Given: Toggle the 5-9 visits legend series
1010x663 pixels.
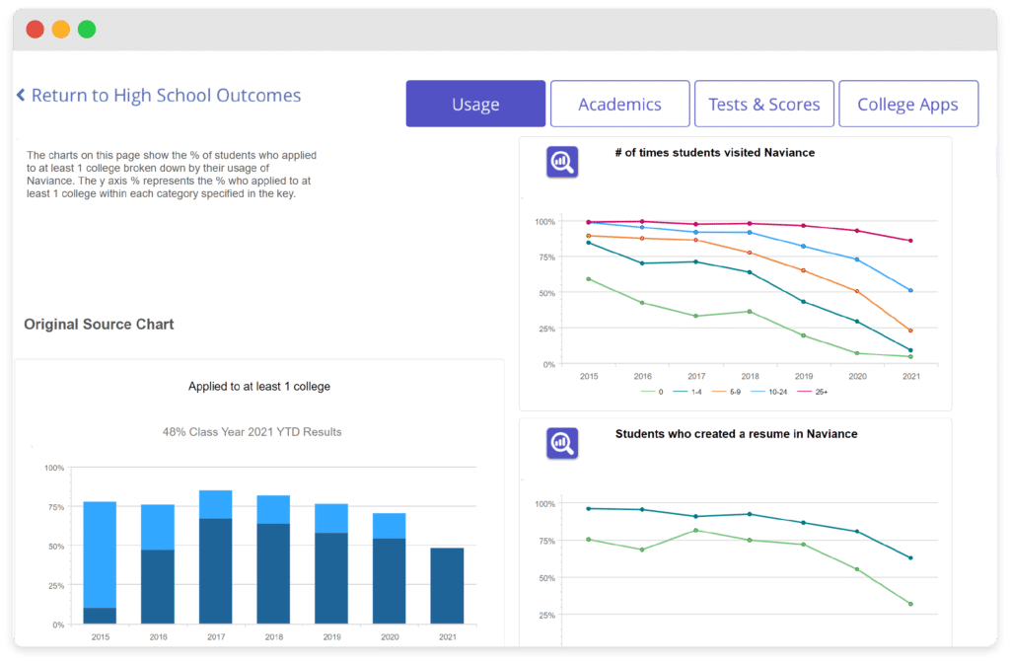Looking at the screenshot, I should tap(727, 392).
